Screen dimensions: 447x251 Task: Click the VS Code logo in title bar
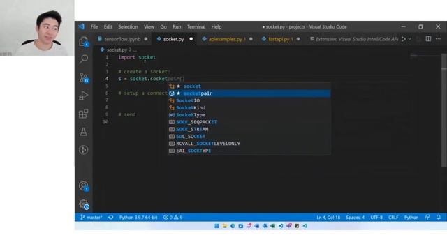(82, 26)
